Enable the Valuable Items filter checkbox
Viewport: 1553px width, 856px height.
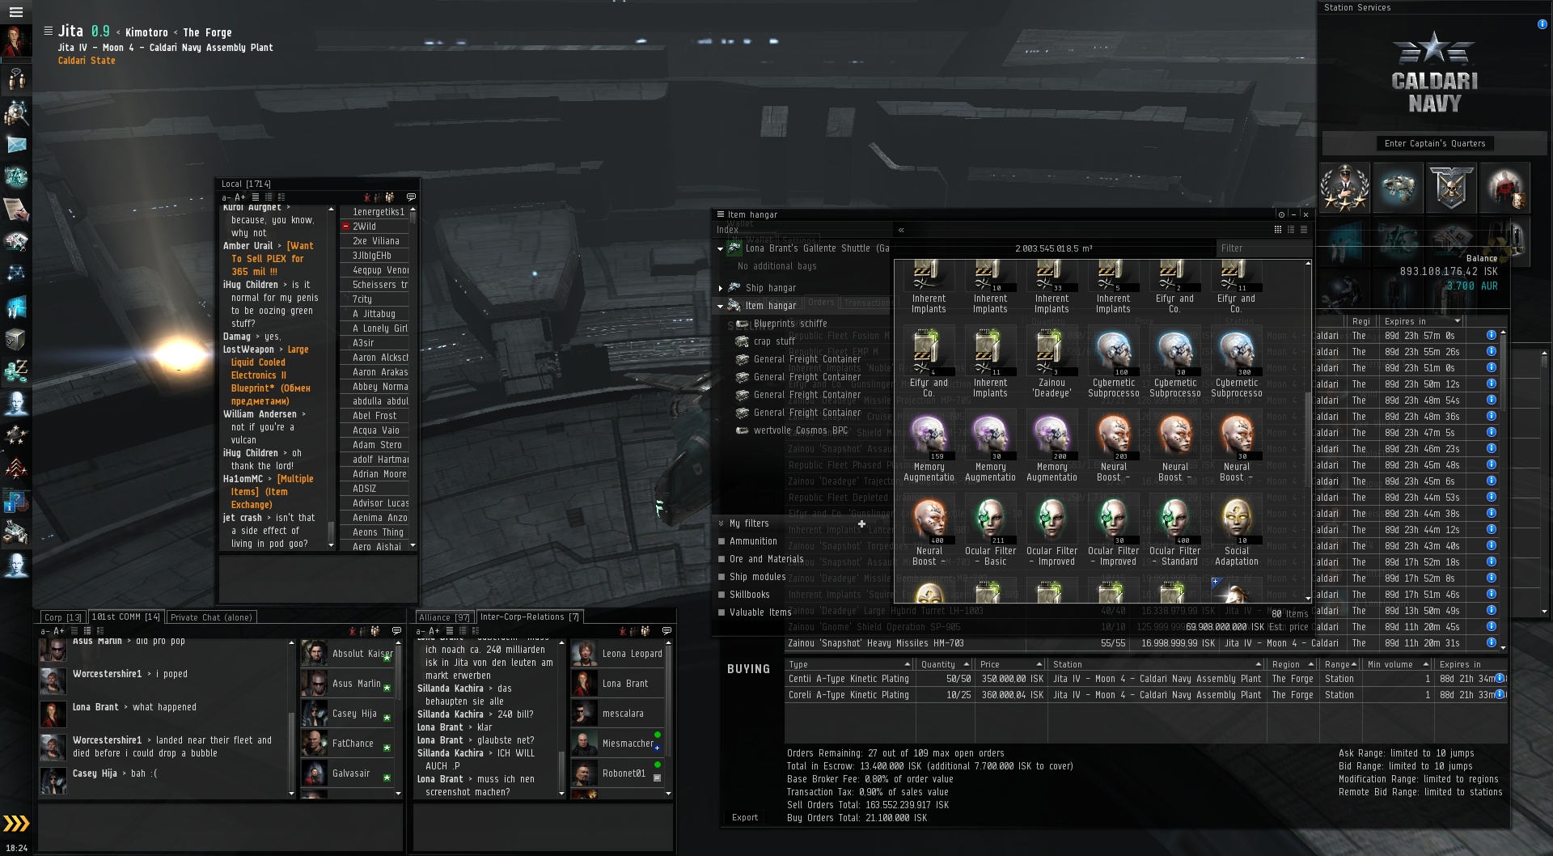722,612
